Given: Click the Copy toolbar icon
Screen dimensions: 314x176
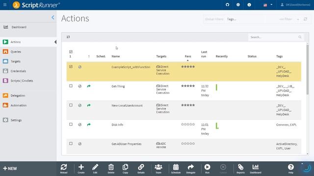Looking at the screenshot, I should tap(126, 169).
